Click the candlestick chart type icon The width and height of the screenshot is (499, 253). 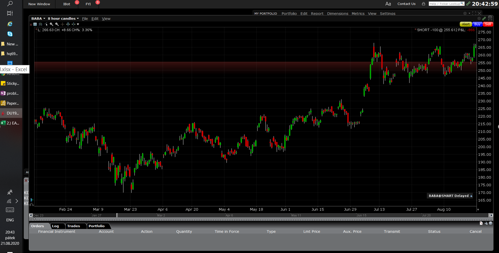[x=40, y=24]
